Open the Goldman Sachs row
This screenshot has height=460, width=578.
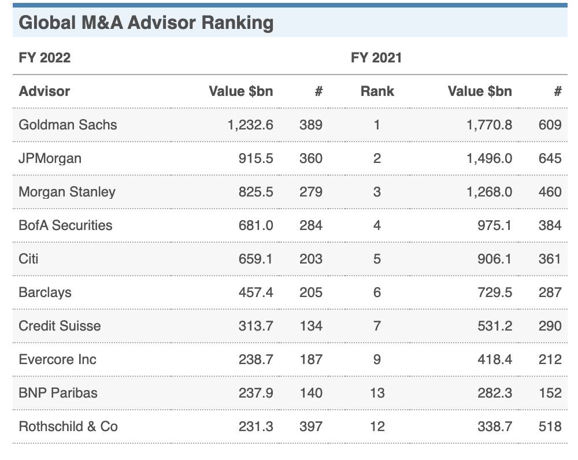pyautogui.click(x=290, y=125)
